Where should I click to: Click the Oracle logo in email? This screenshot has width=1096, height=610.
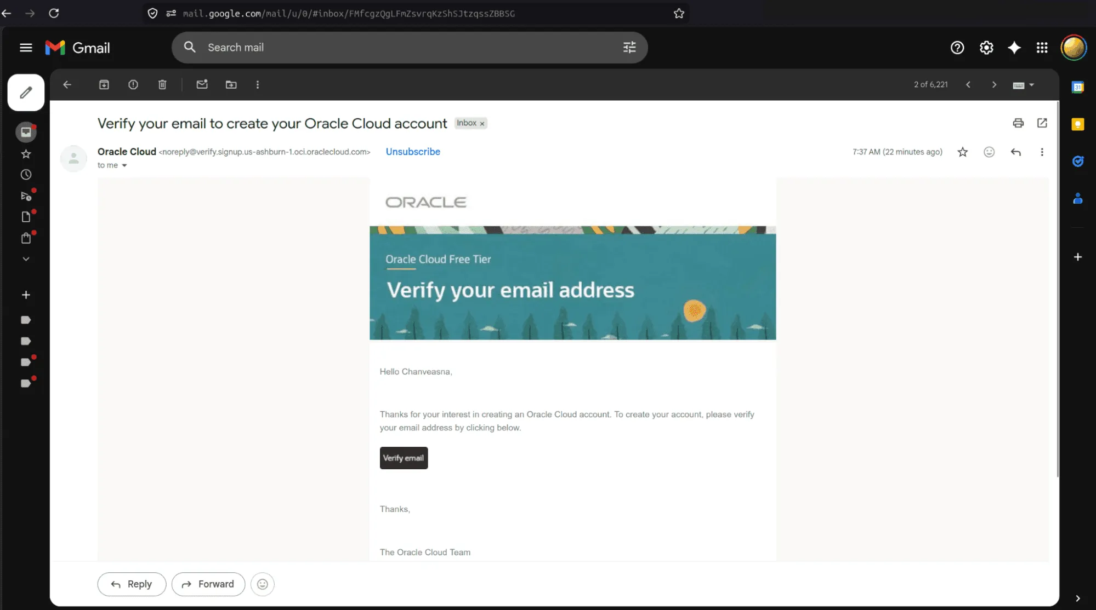click(426, 203)
